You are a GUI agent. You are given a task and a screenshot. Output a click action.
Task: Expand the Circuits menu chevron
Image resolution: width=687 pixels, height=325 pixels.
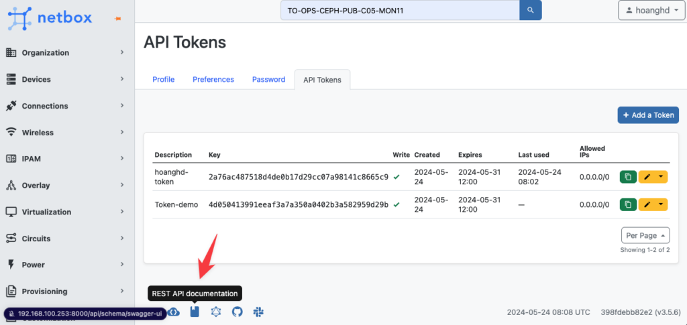(x=122, y=239)
